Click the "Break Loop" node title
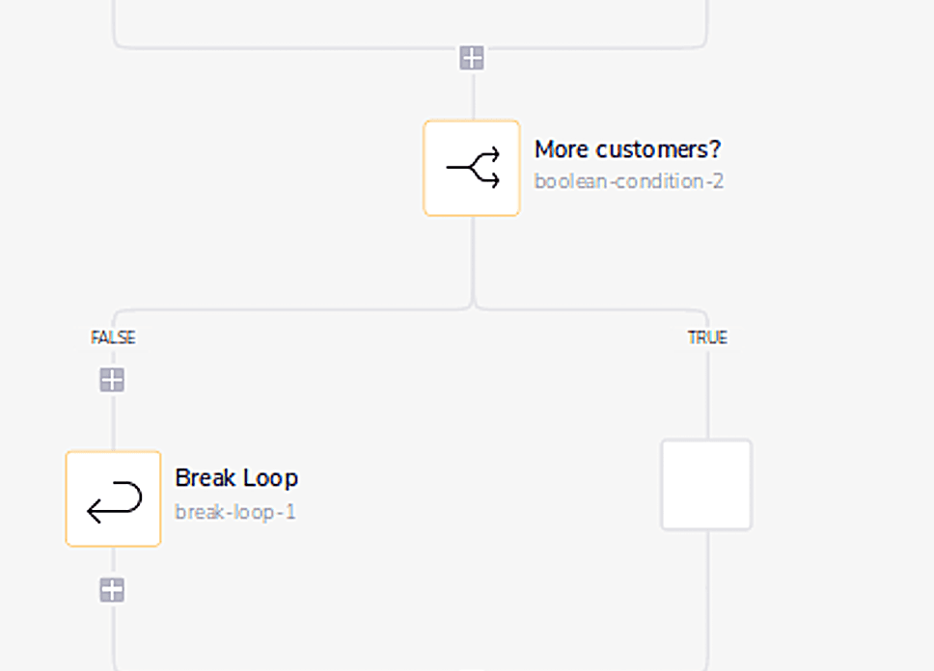This screenshot has width=934, height=671. [236, 477]
